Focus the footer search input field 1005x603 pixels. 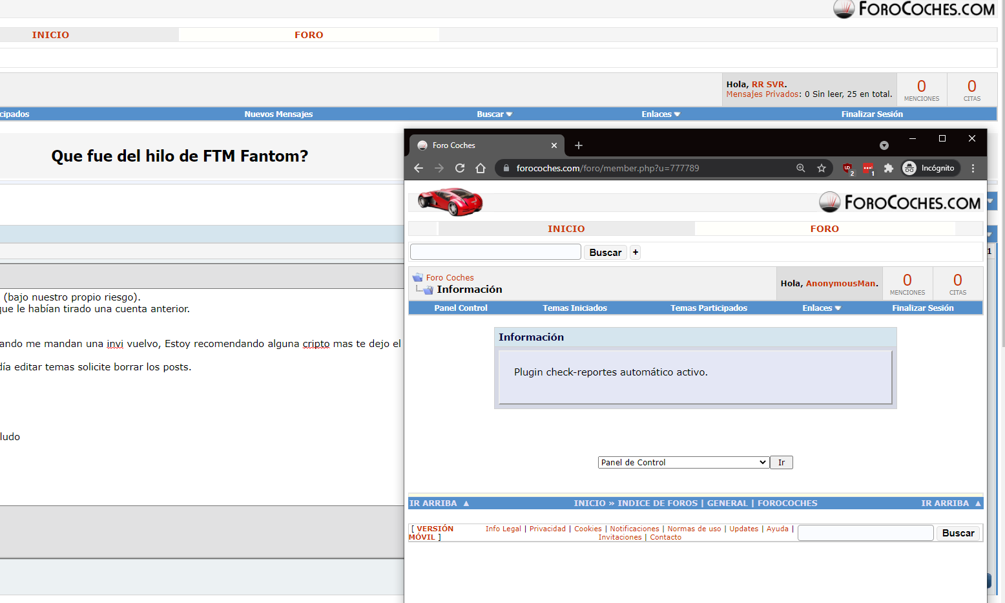tap(865, 533)
